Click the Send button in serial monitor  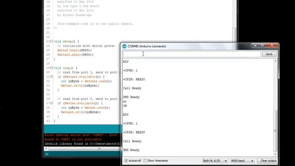(x=269, y=54)
